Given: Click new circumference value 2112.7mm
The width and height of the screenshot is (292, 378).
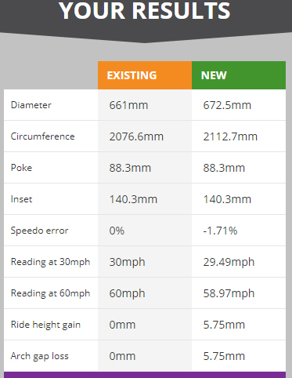Looking at the screenshot, I should 230,136.
